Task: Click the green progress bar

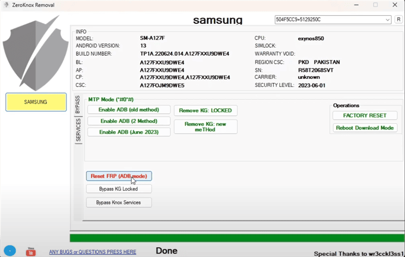Action: pos(237,238)
